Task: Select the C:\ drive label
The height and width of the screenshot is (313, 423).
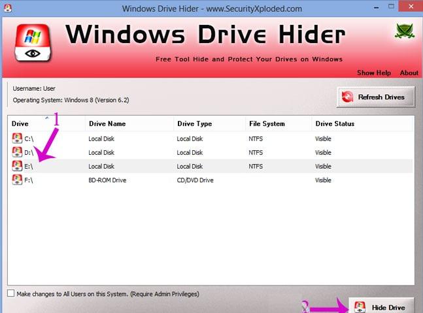Action: 29,139
